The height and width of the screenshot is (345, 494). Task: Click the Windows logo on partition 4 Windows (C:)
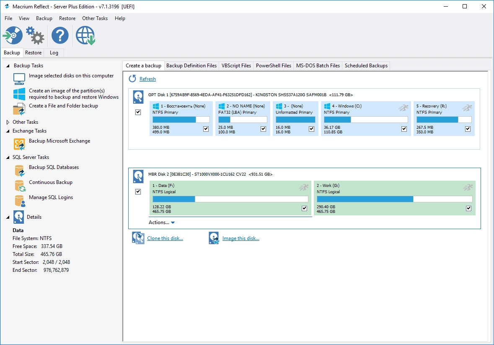(x=327, y=106)
